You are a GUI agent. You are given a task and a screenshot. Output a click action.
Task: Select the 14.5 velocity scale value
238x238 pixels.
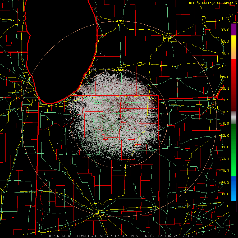pos(225,100)
